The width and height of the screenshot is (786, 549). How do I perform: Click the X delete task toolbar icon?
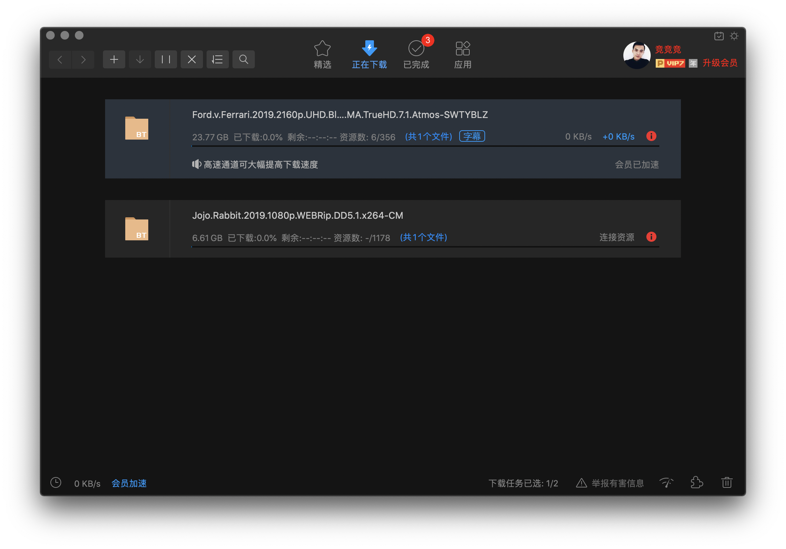click(191, 59)
